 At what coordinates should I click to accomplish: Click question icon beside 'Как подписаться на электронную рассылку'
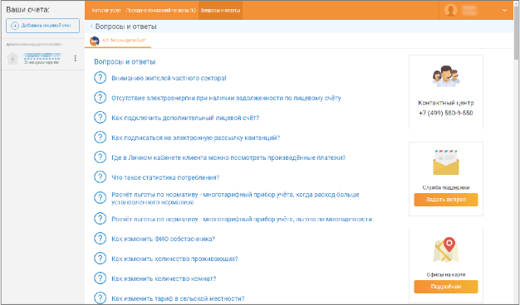(101, 138)
